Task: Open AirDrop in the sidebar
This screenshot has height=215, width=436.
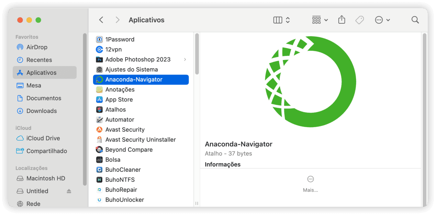Action: tap(45, 47)
